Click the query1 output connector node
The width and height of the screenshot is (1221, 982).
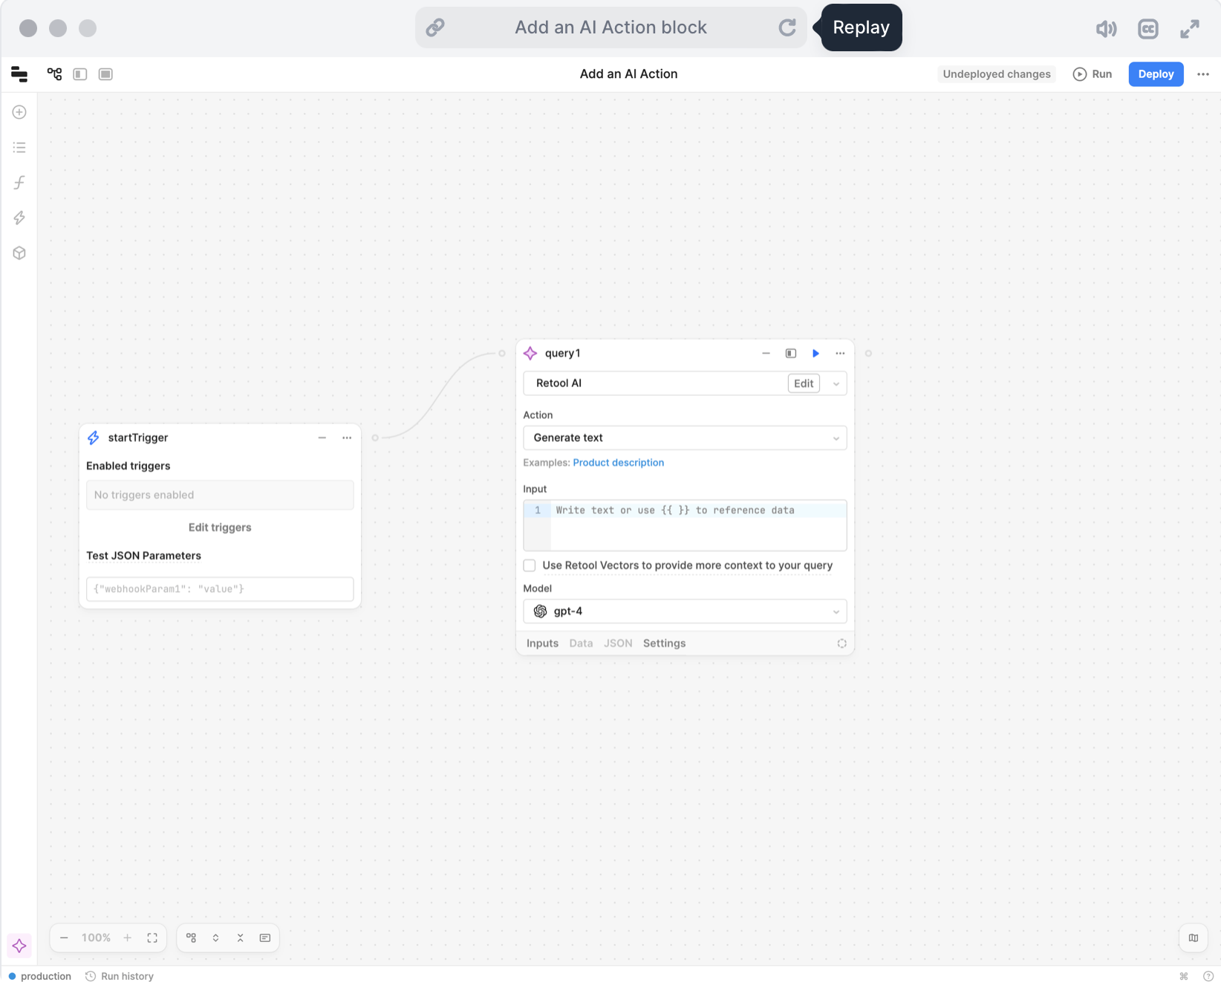click(868, 354)
